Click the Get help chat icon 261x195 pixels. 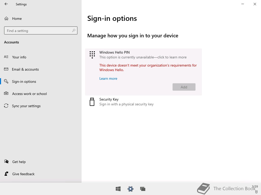tap(6, 161)
